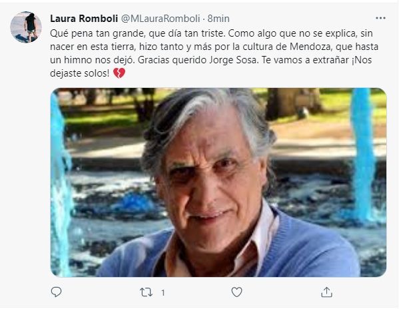Open the three-dot more options menu
399x309 pixels.
(x=380, y=18)
